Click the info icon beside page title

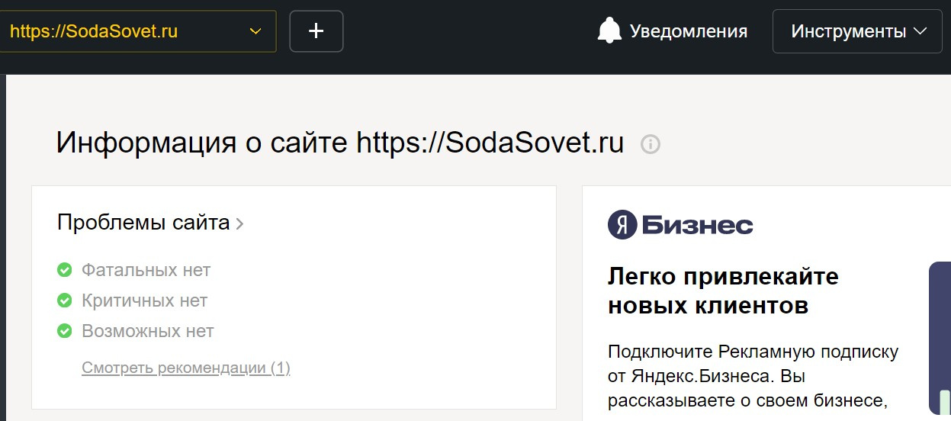click(x=650, y=143)
